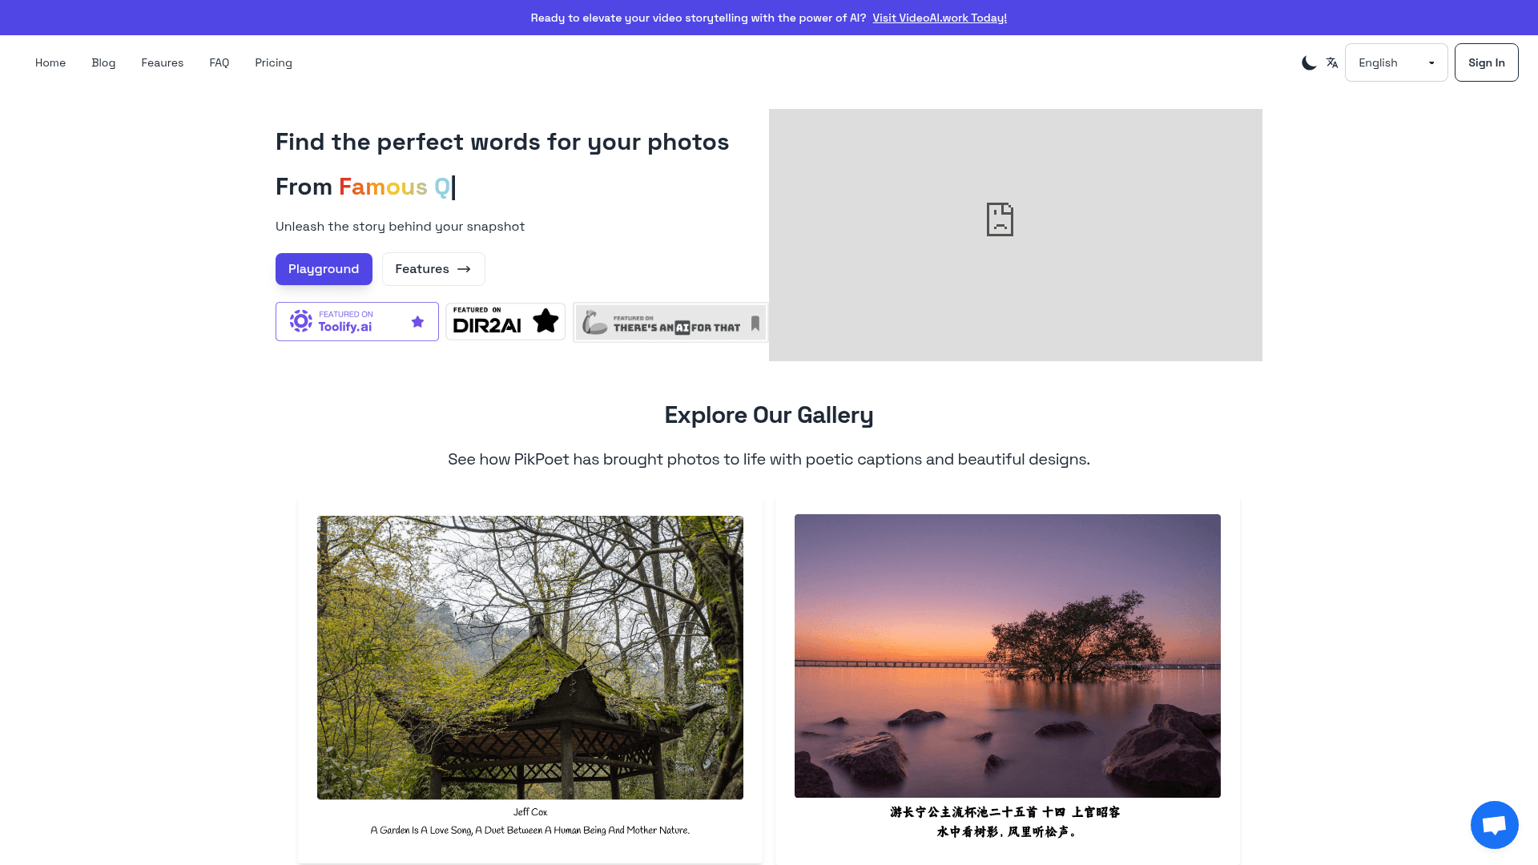Open the Pricing page

(x=273, y=62)
